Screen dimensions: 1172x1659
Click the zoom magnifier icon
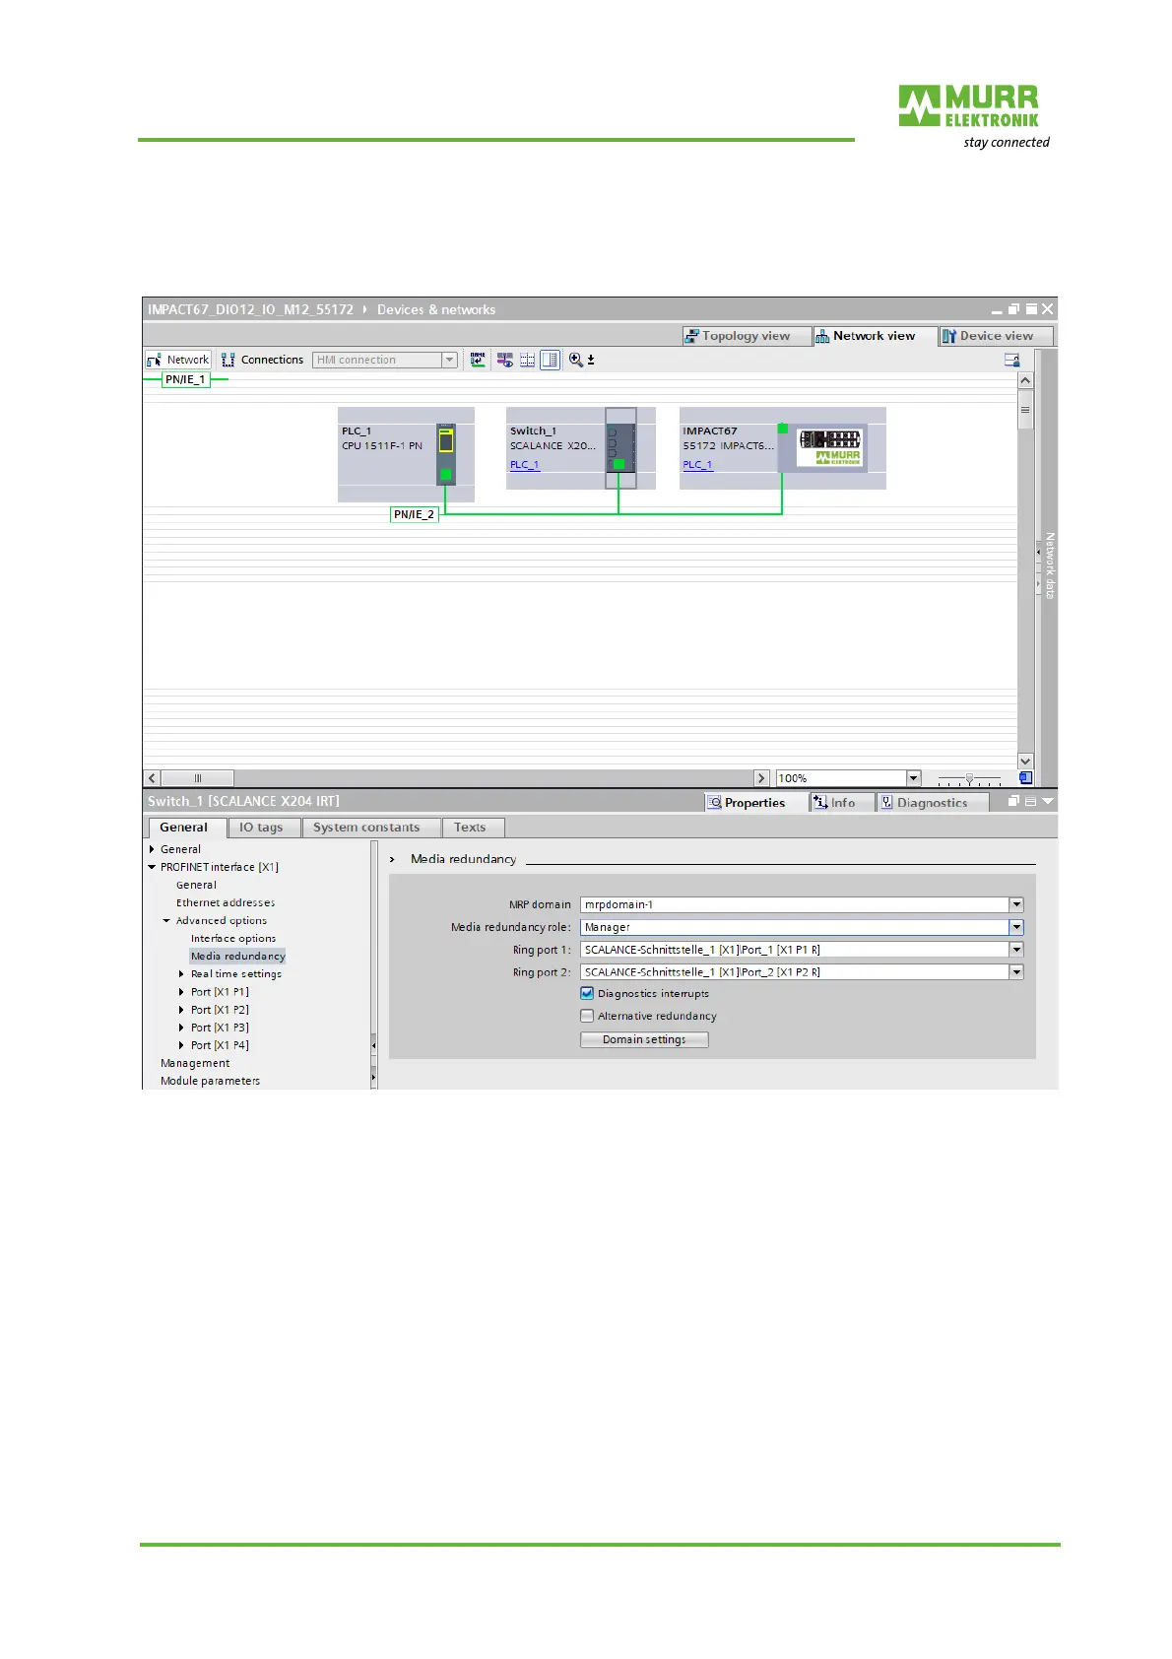click(x=575, y=360)
